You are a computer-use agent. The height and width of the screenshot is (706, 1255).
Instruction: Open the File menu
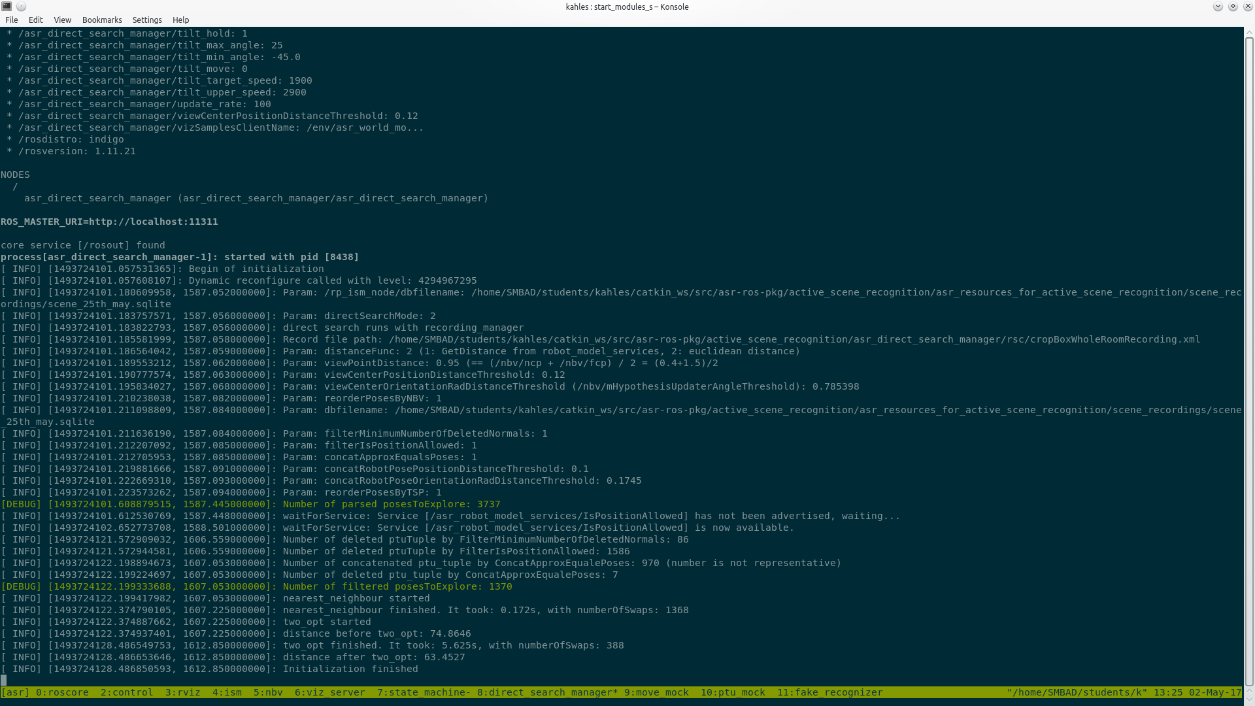point(12,20)
